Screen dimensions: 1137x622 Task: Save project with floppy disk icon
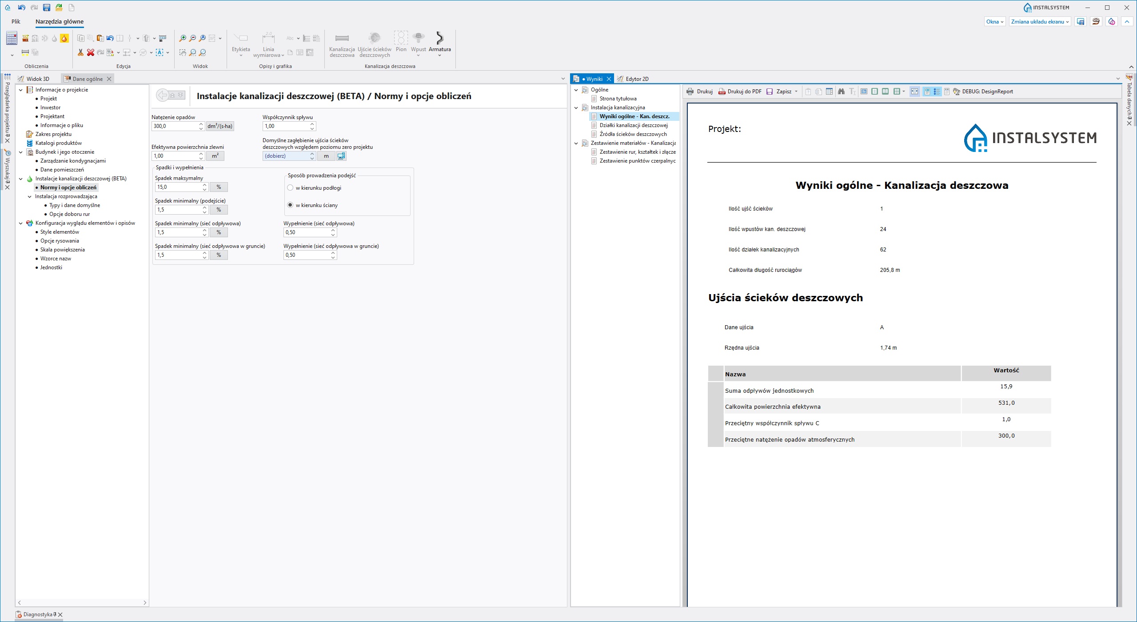coord(46,8)
